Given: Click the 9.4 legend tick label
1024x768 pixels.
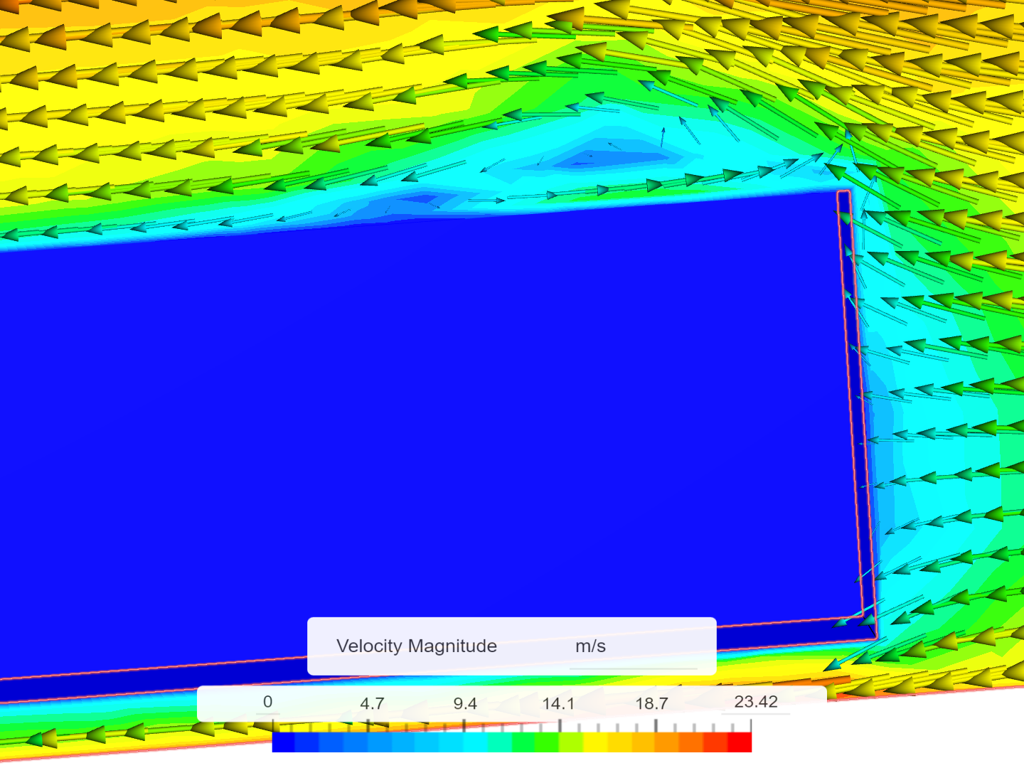Looking at the screenshot, I should (x=465, y=704).
